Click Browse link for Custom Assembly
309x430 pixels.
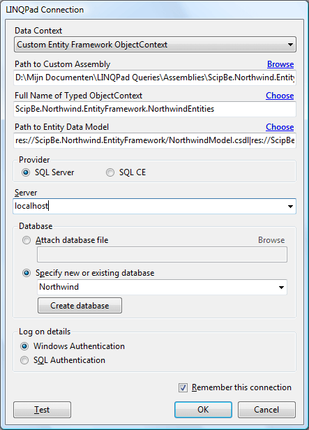280,64
